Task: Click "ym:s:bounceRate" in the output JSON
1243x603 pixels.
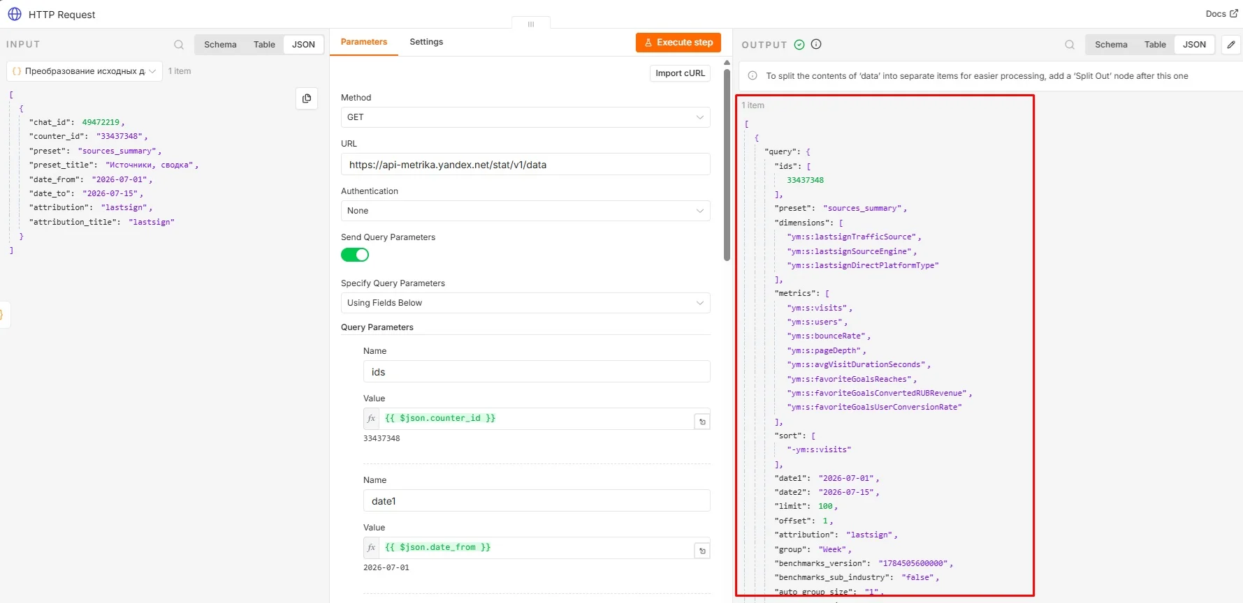Action: (827, 336)
